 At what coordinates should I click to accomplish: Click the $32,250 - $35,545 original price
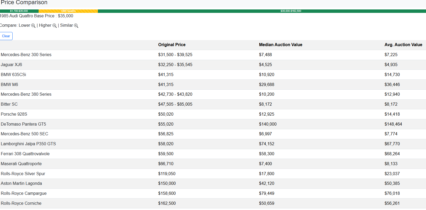click(175, 65)
